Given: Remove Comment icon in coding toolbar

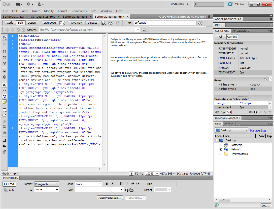Looking at the screenshot, I should tap(5, 115).
